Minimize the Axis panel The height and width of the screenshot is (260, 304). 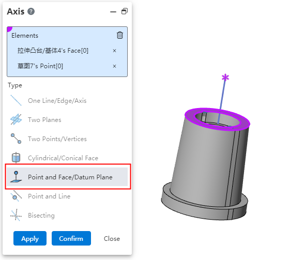point(113,12)
